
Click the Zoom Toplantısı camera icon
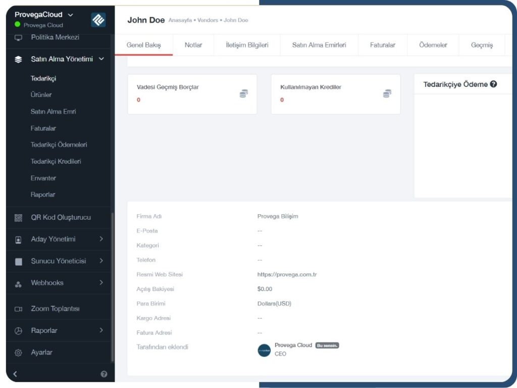(x=19, y=309)
